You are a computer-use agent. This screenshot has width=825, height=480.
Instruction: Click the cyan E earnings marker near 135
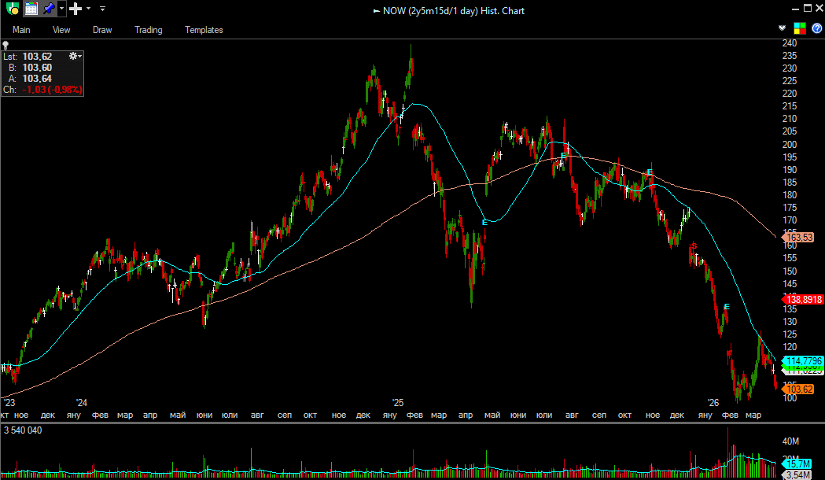click(x=727, y=306)
